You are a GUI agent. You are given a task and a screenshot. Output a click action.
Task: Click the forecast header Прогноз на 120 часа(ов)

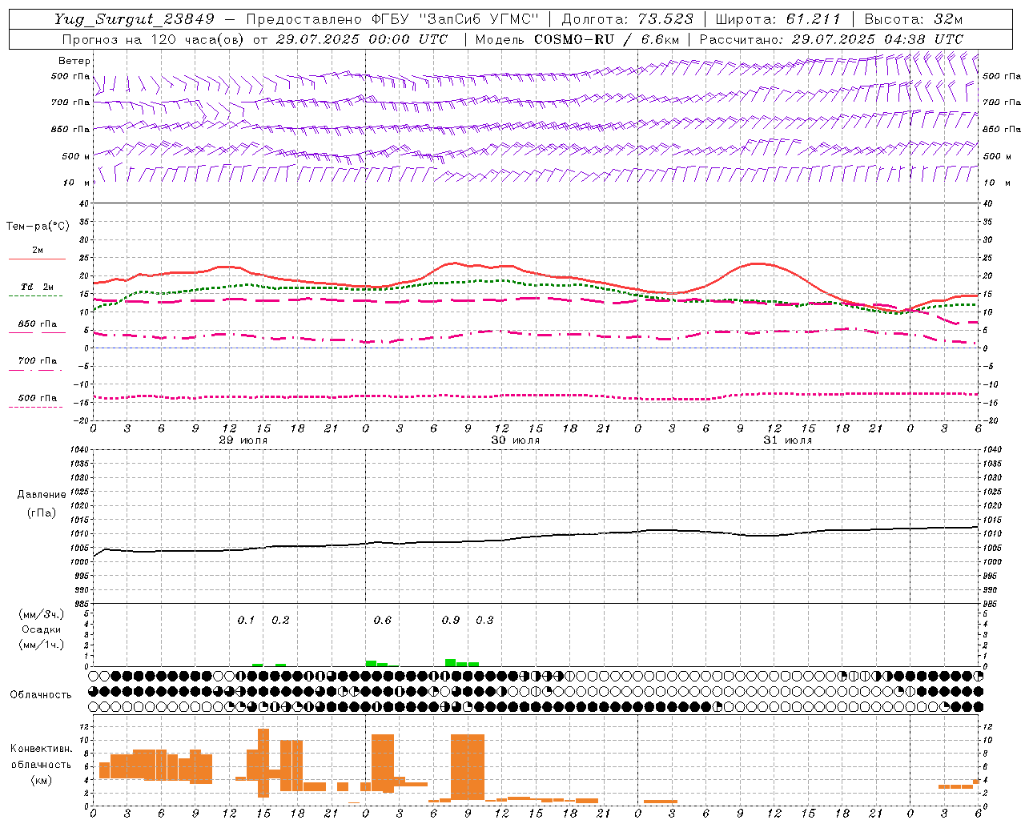(154, 39)
